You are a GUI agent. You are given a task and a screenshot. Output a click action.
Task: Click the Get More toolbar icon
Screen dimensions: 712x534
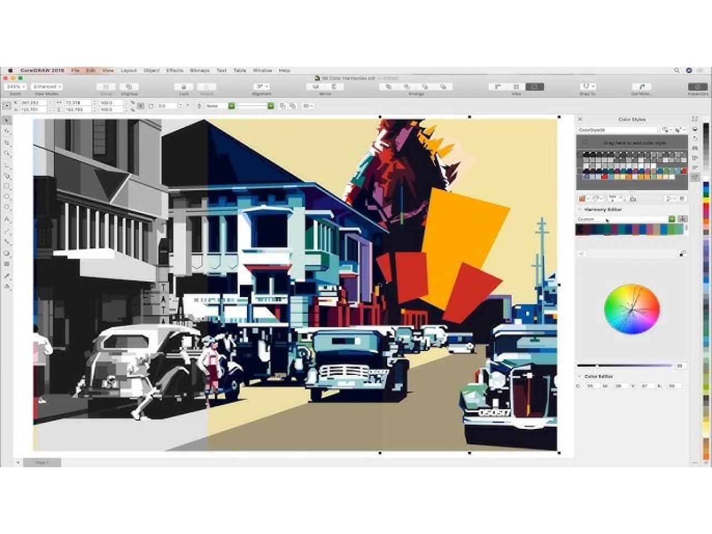(641, 87)
